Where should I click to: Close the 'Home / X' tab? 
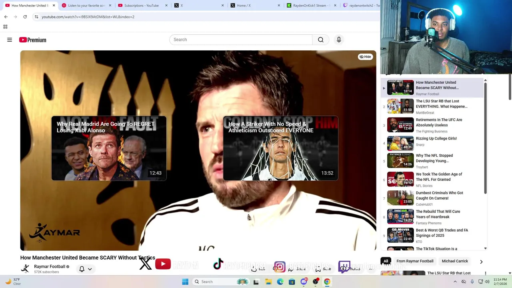279,6
